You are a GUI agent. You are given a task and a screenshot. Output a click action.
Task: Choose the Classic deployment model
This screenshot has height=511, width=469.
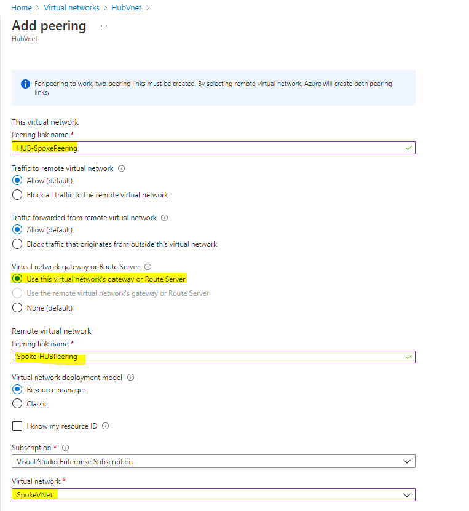18,404
